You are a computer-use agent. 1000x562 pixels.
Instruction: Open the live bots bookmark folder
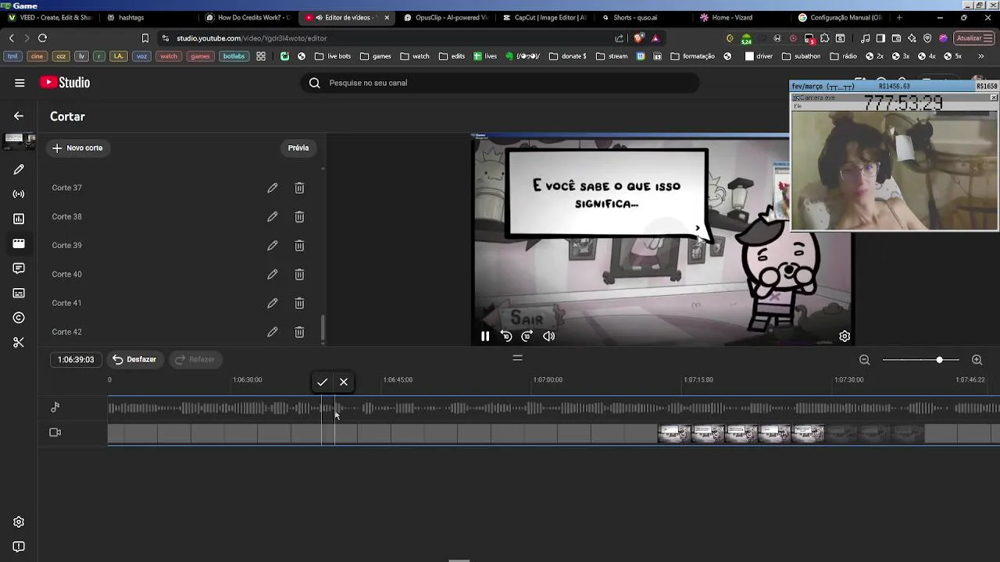point(332,56)
